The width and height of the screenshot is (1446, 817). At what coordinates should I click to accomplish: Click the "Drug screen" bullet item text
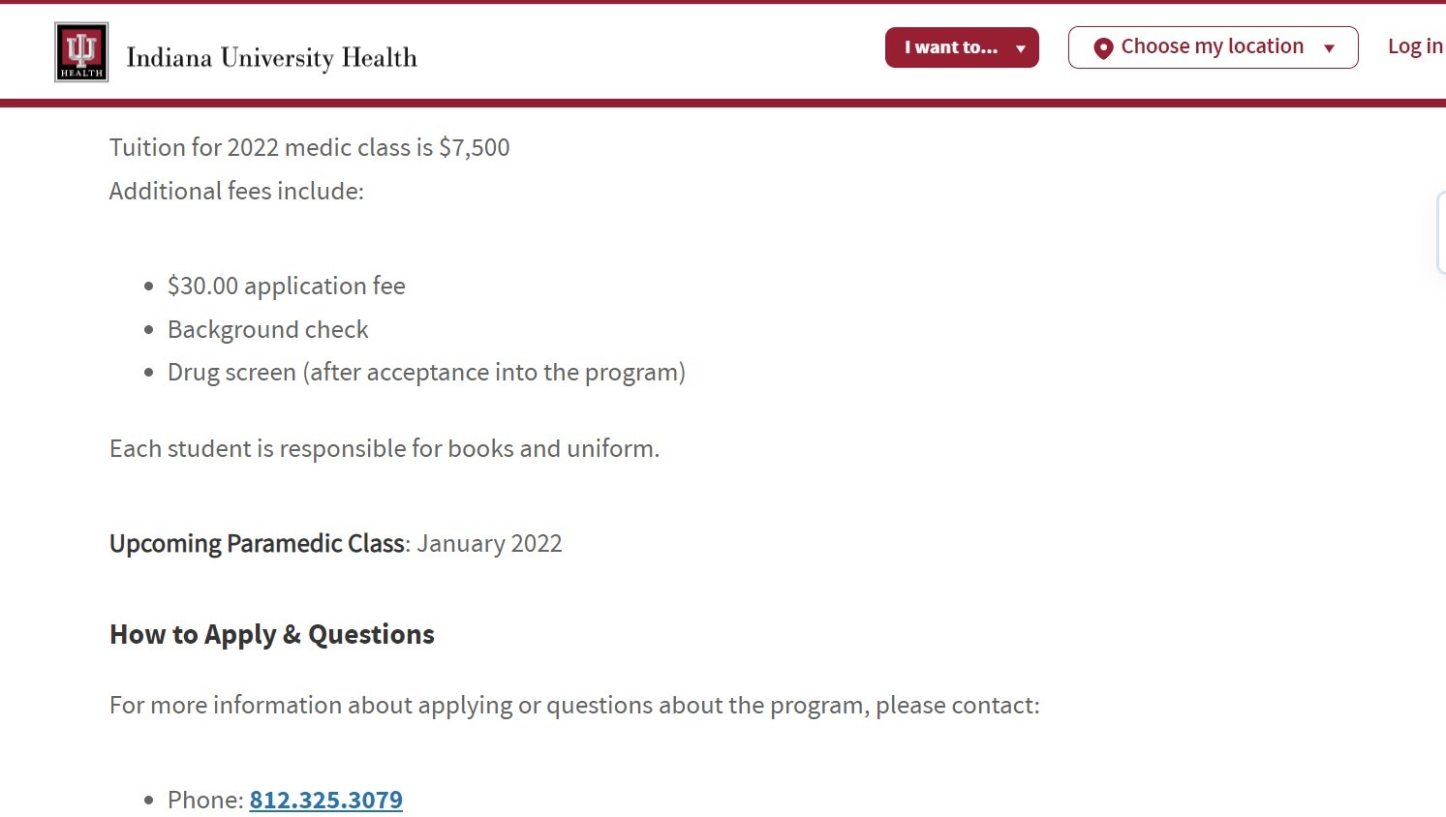point(426,373)
